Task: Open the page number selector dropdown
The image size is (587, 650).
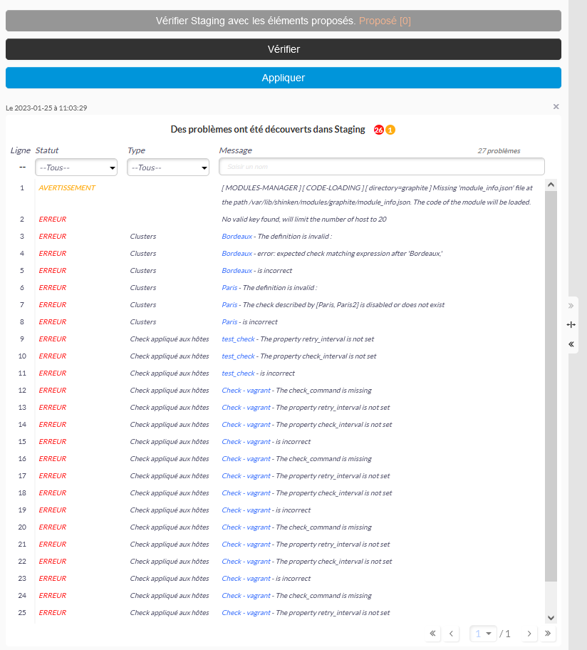Action: (484, 634)
